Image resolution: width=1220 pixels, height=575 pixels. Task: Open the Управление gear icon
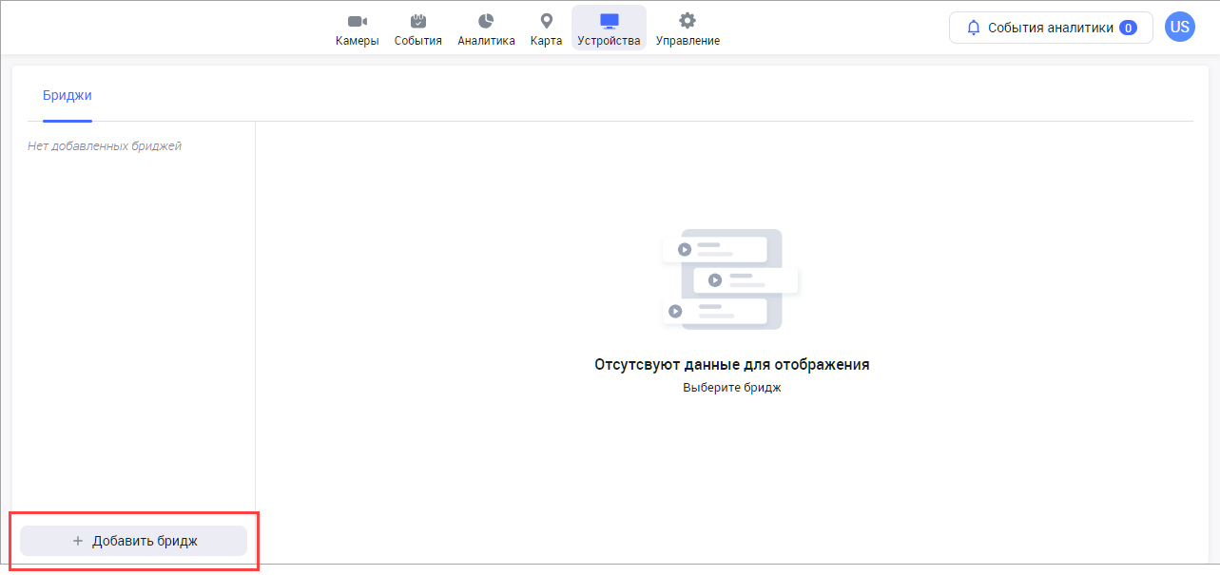687,21
